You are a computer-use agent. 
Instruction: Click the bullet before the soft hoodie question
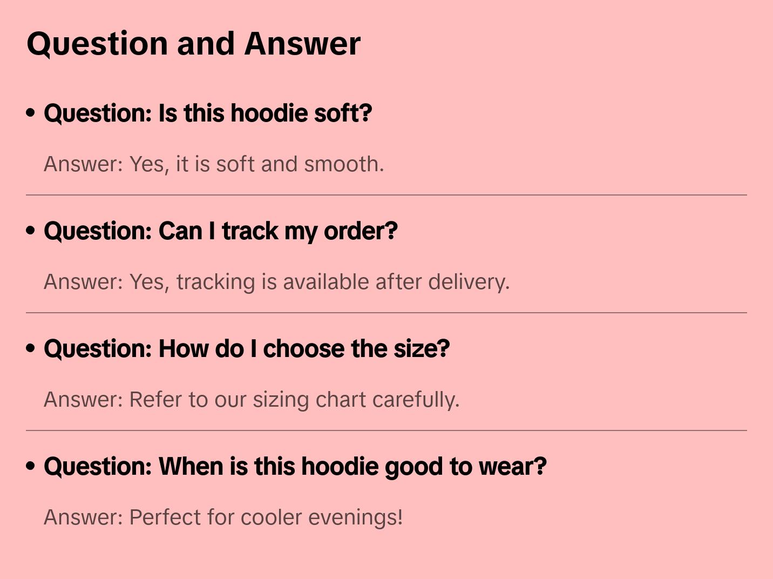point(31,113)
